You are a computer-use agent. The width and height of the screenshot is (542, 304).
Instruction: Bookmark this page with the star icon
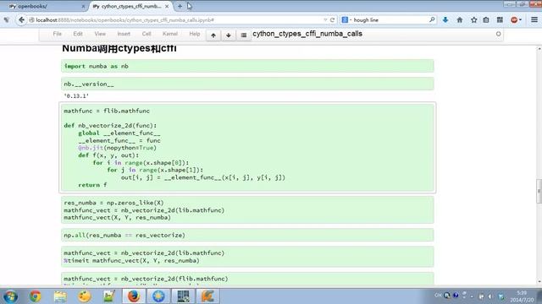(473, 20)
